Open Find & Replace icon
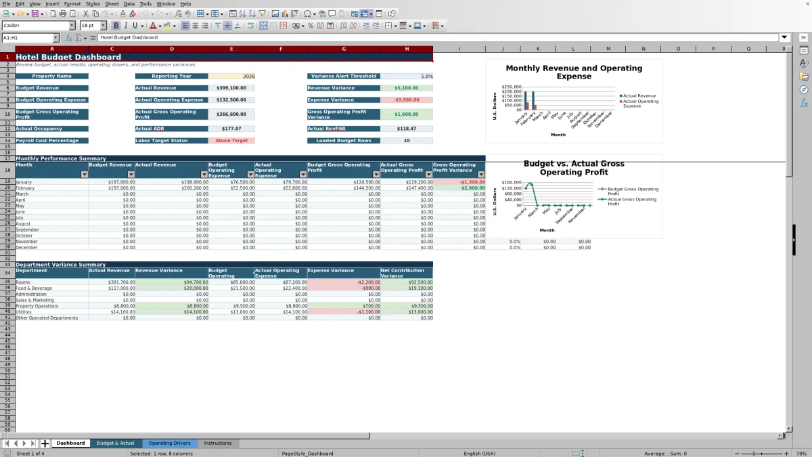The width and height of the screenshot is (812, 457). pos(178,14)
